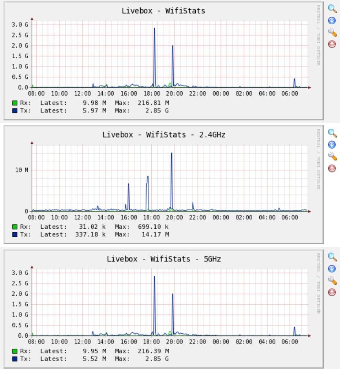The height and width of the screenshot is (369, 340).
Task: Click blue download arrow beside 2.4GHz graph
Action: (332, 145)
